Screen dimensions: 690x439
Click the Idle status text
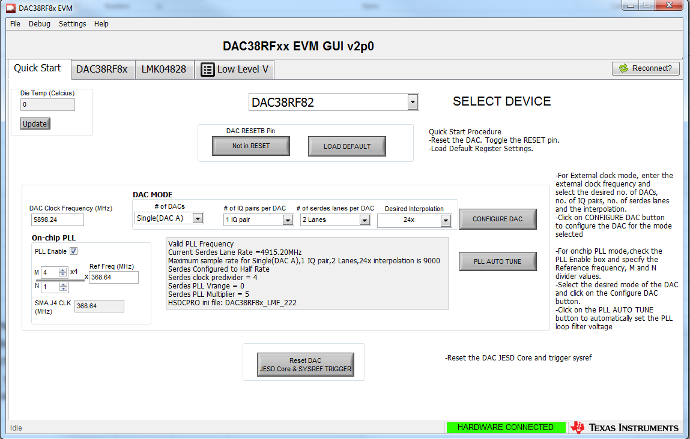click(x=16, y=428)
